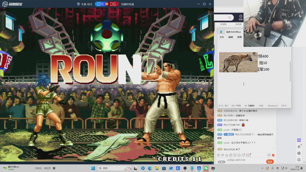This screenshot has height=172, width=306.
Task: Click the crown icon in chat toolbar
Action: 226,155
